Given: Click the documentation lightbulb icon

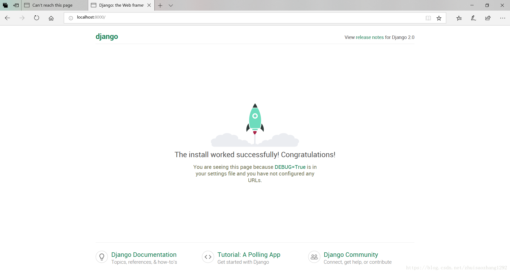Looking at the screenshot, I should [x=102, y=257].
